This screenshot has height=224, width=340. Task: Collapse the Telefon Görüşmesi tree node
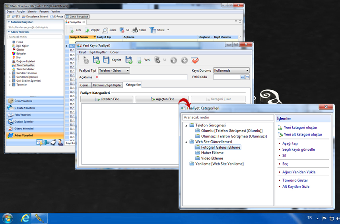pos(186,126)
